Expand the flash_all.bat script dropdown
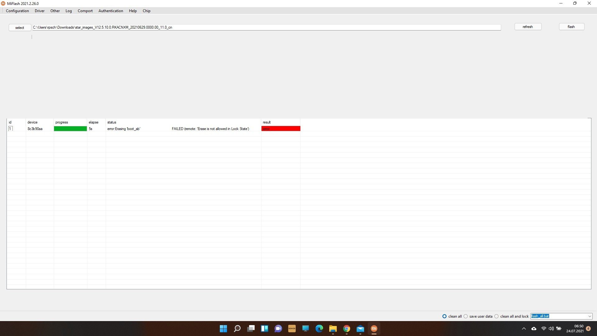The image size is (597, 336). [x=590, y=316]
